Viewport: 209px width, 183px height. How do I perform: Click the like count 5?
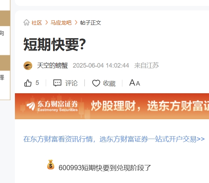[37, 83]
